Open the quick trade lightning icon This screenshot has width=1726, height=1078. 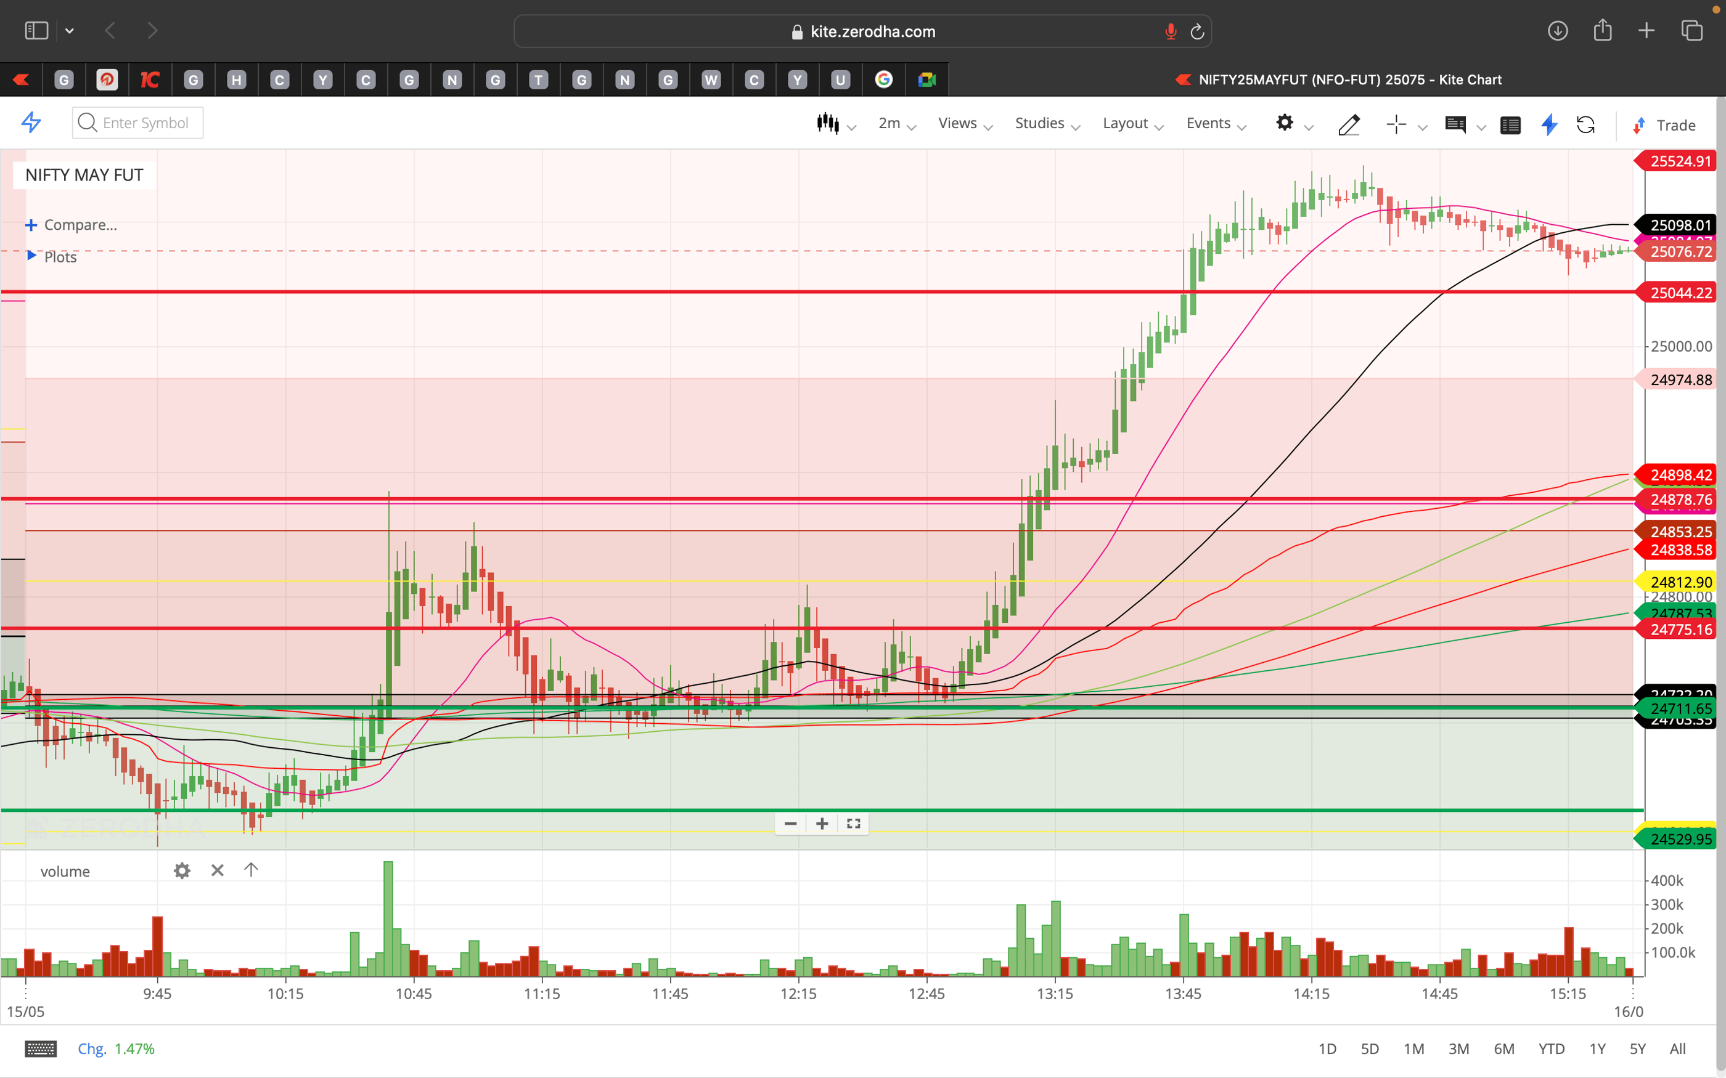pos(1548,125)
